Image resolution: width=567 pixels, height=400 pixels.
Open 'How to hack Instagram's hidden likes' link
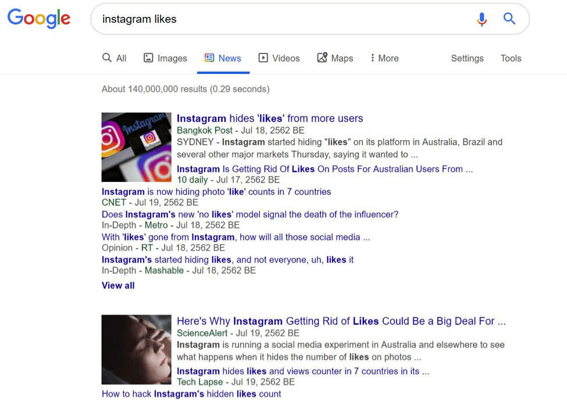191,394
